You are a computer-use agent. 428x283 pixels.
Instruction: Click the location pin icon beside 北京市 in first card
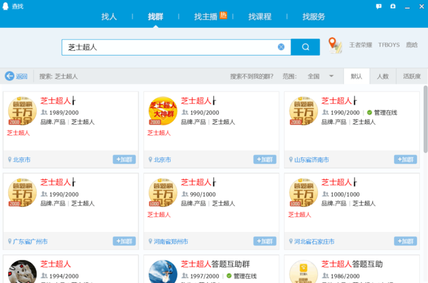[10, 160]
